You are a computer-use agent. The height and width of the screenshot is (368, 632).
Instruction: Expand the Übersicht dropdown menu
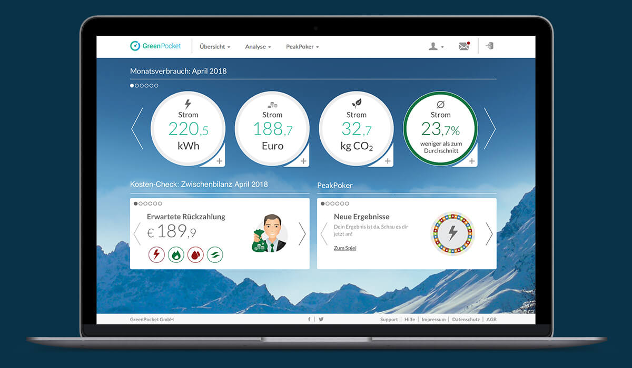215,47
